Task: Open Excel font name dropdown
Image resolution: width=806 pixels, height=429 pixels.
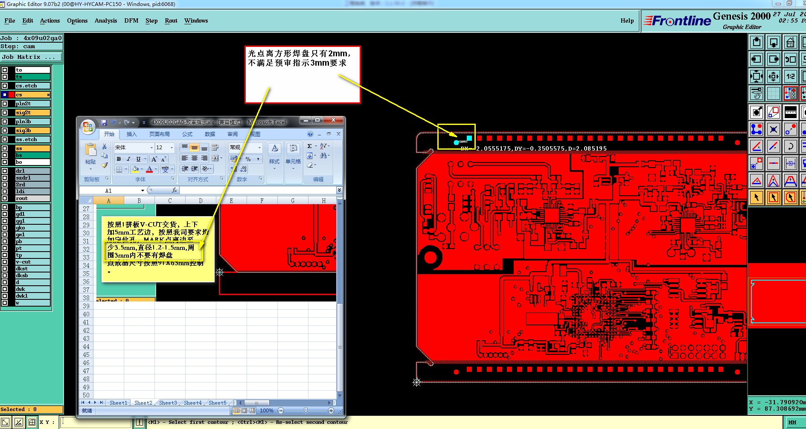Action: click(x=151, y=148)
